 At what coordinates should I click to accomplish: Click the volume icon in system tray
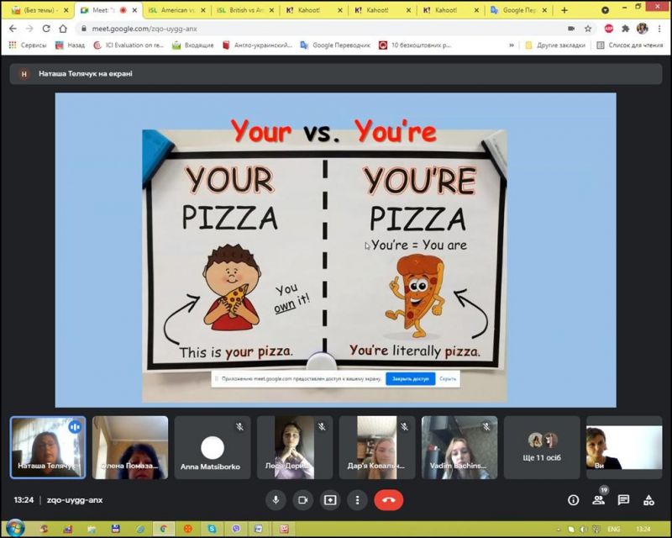(584, 529)
